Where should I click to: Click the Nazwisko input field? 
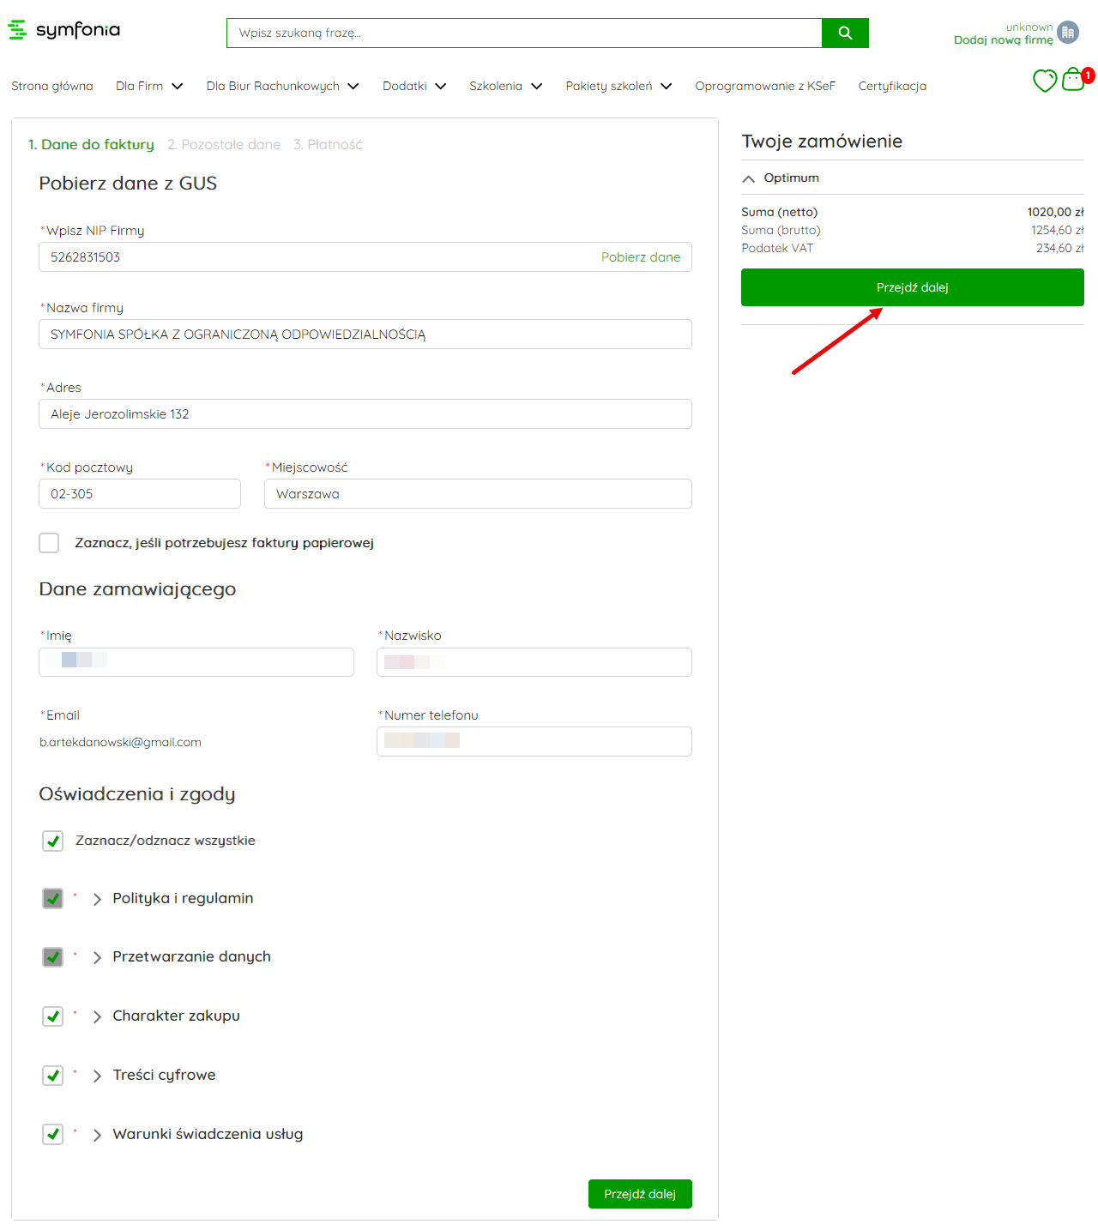(x=534, y=661)
